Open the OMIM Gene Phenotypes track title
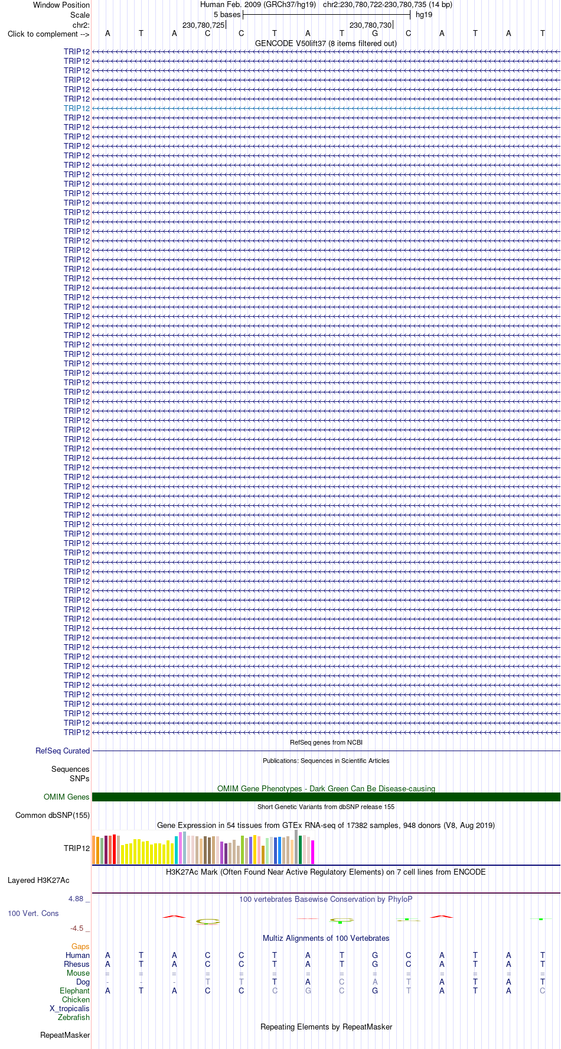This screenshot has width=561, height=1049. click(x=326, y=788)
